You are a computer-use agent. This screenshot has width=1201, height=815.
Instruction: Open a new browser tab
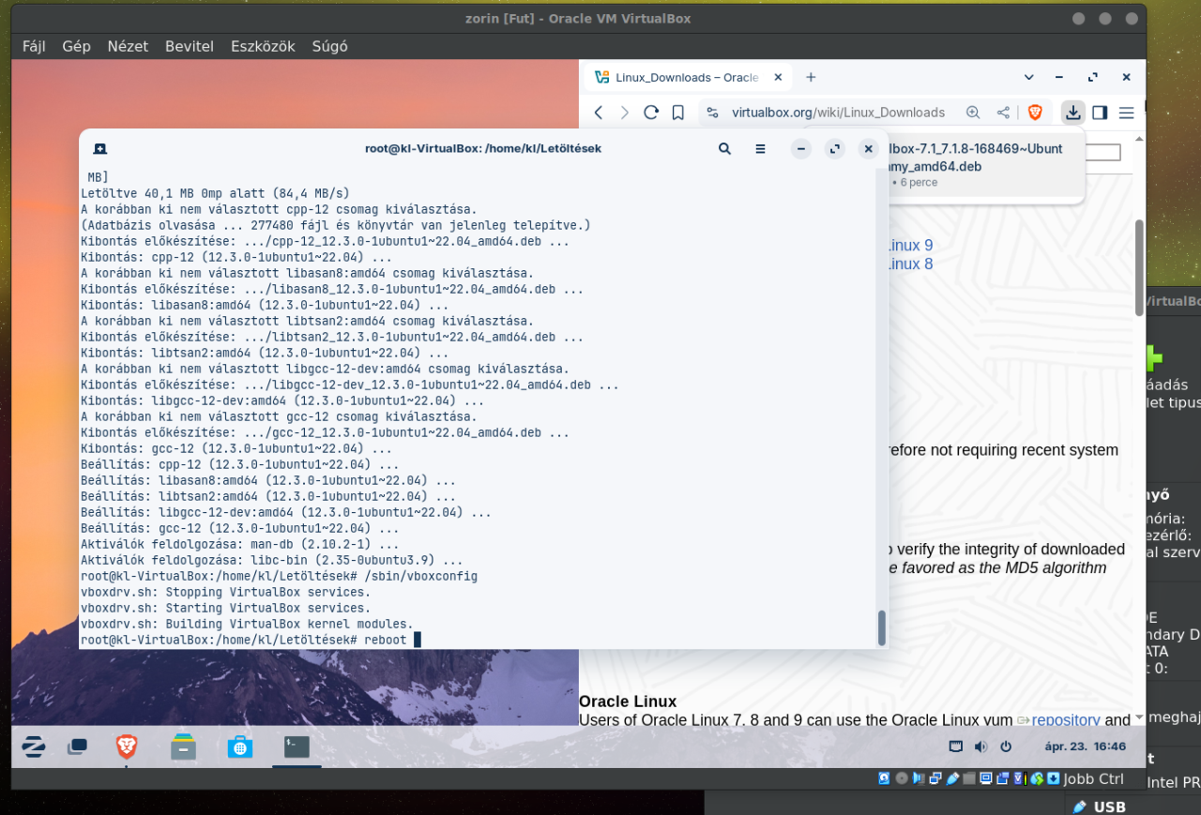811,77
